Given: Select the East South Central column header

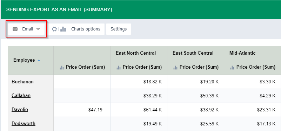Looking at the screenshot, I should (x=195, y=53).
